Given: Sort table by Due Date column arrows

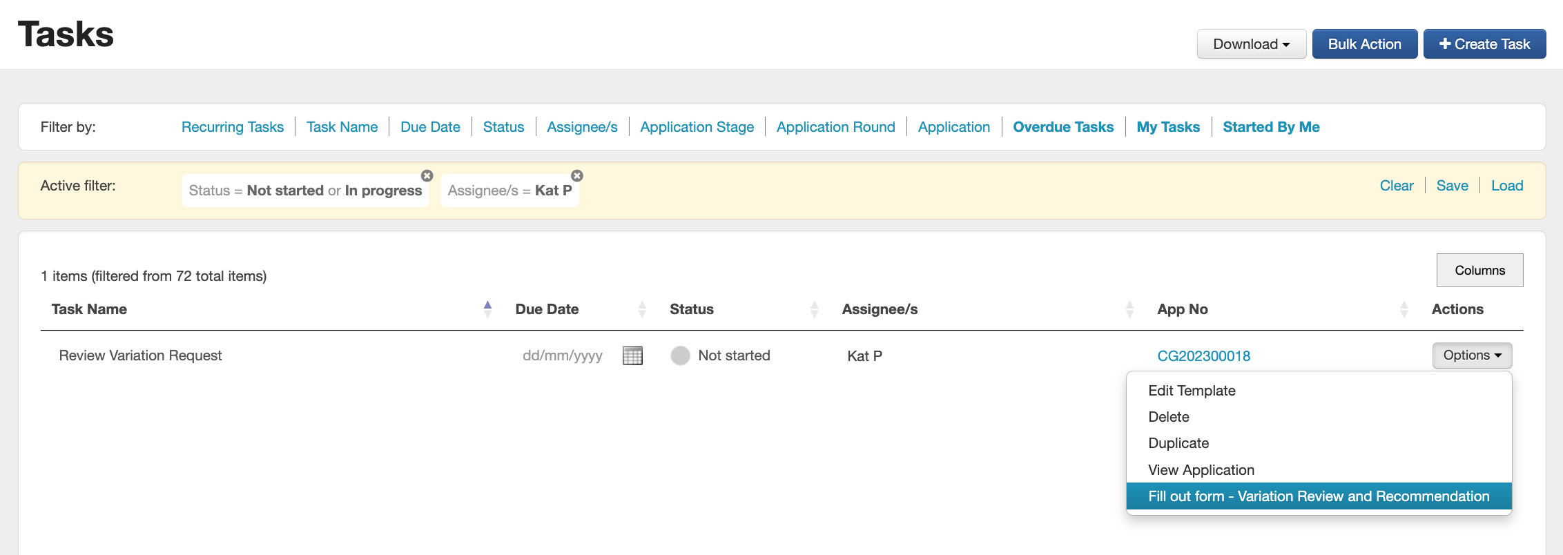Looking at the screenshot, I should (642, 309).
